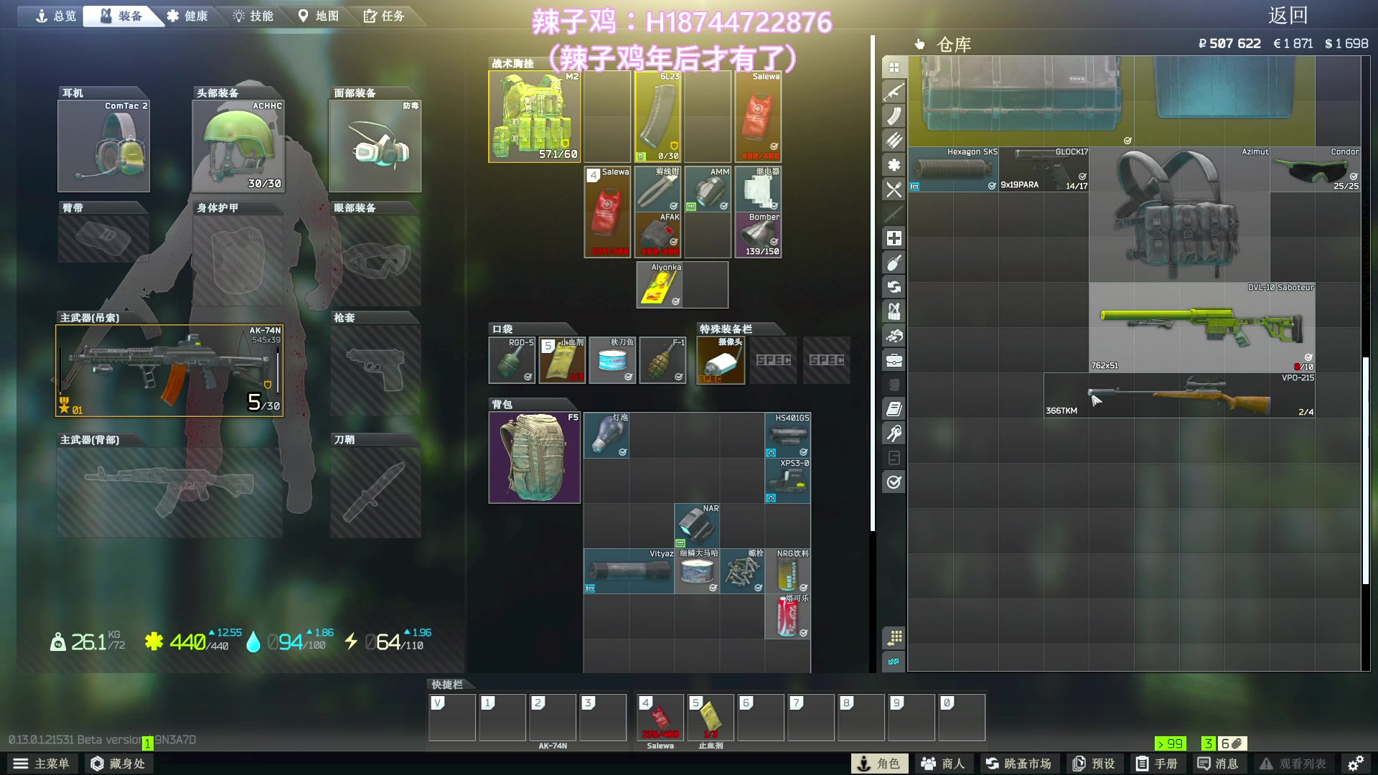The height and width of the screenshot is (775, 1378).
Task: Click the 返回 back button
Action: 1288,16
